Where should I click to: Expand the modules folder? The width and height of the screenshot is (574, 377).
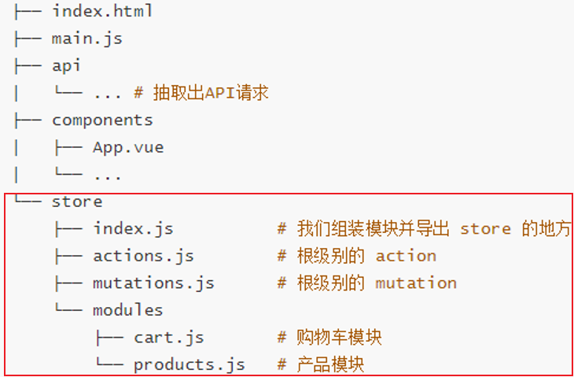tap(128, 310)
